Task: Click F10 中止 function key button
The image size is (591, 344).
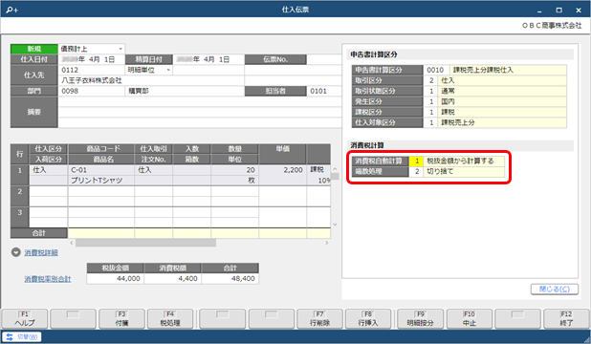Action: click(470, 319)
